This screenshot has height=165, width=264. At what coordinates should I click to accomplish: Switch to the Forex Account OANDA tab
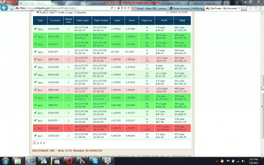point(187,8)
